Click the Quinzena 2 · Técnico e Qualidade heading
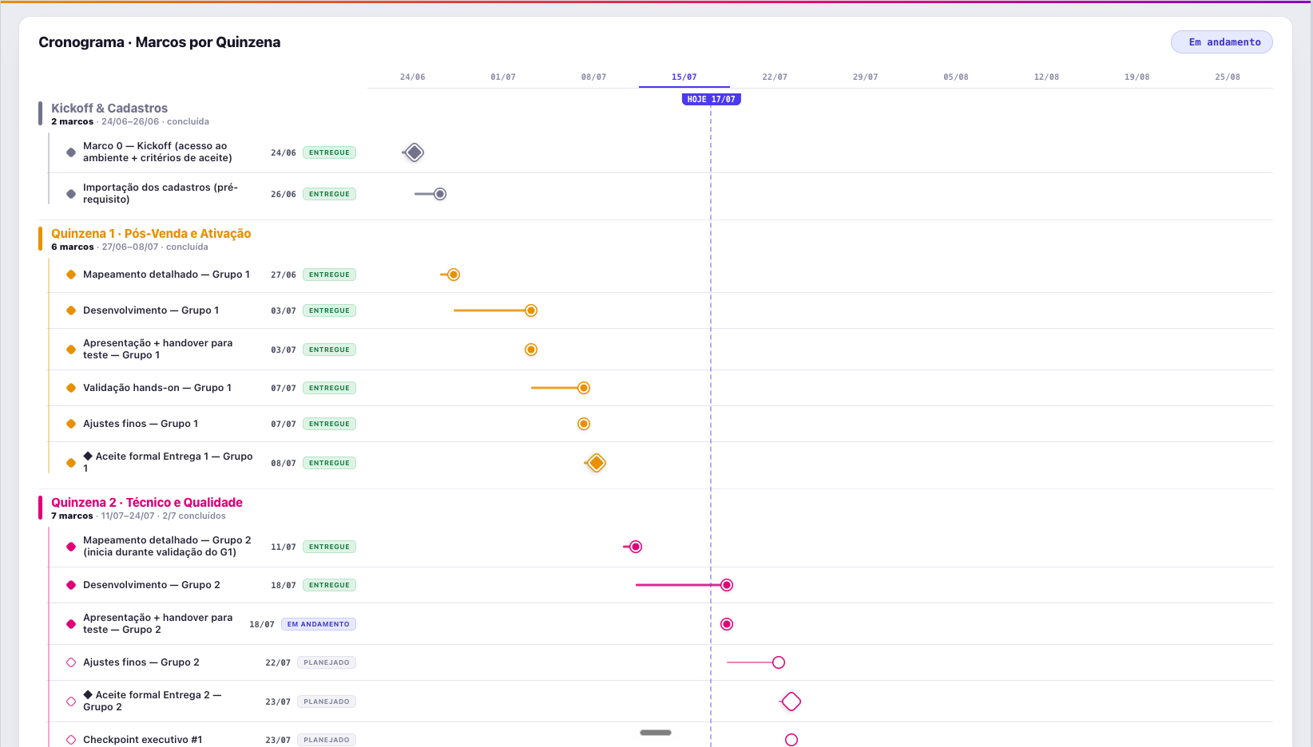Screen dimensions: 1313x747 [x=147, y=502]
